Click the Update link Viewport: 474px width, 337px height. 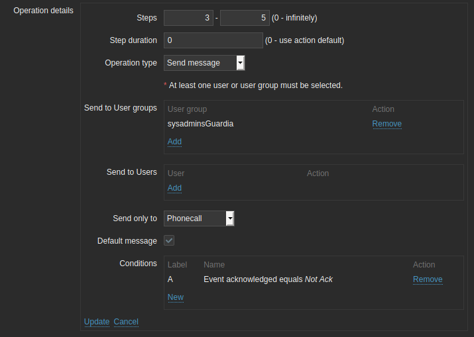[97, 322]
